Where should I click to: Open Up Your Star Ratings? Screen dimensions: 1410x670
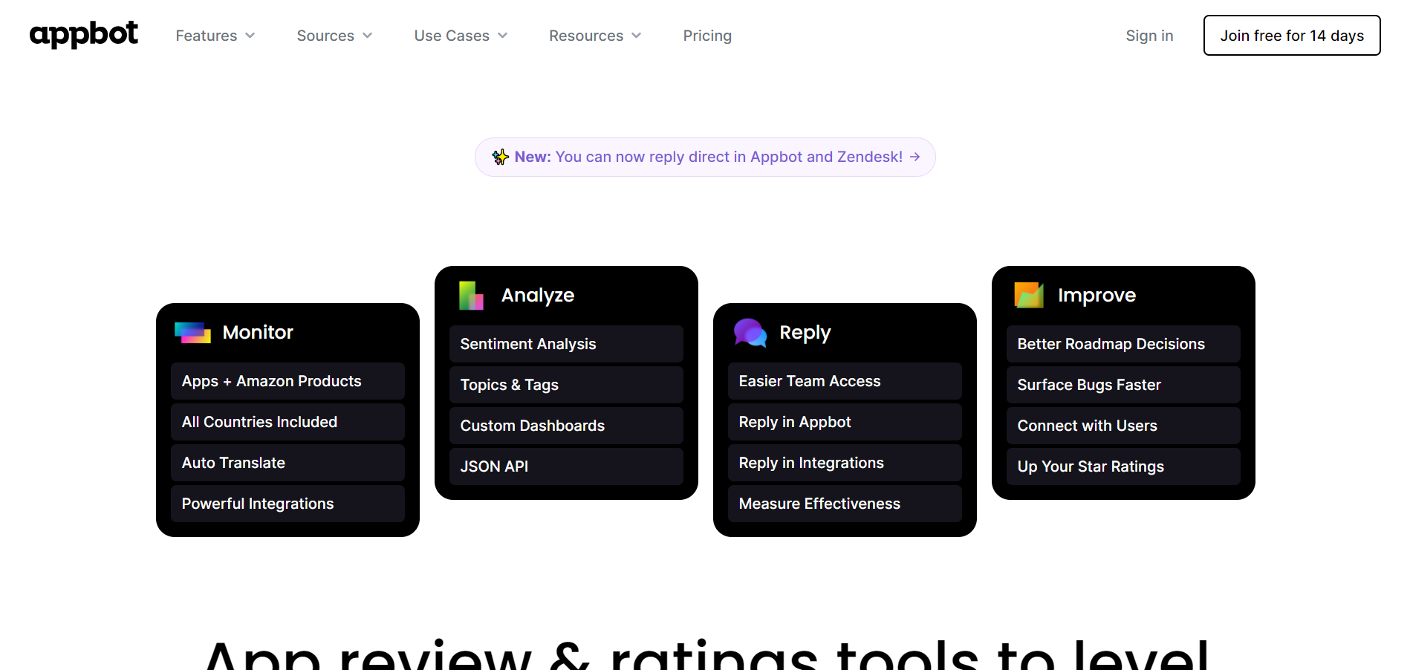coord(1123,466)
